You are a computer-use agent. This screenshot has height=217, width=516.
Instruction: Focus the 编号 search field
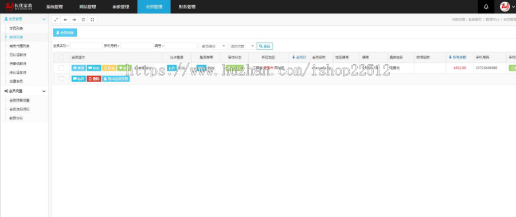coord(181,46)
